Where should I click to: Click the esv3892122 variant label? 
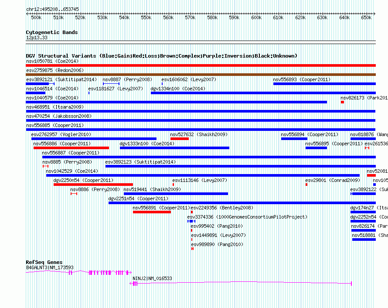[x=369, y=189]
